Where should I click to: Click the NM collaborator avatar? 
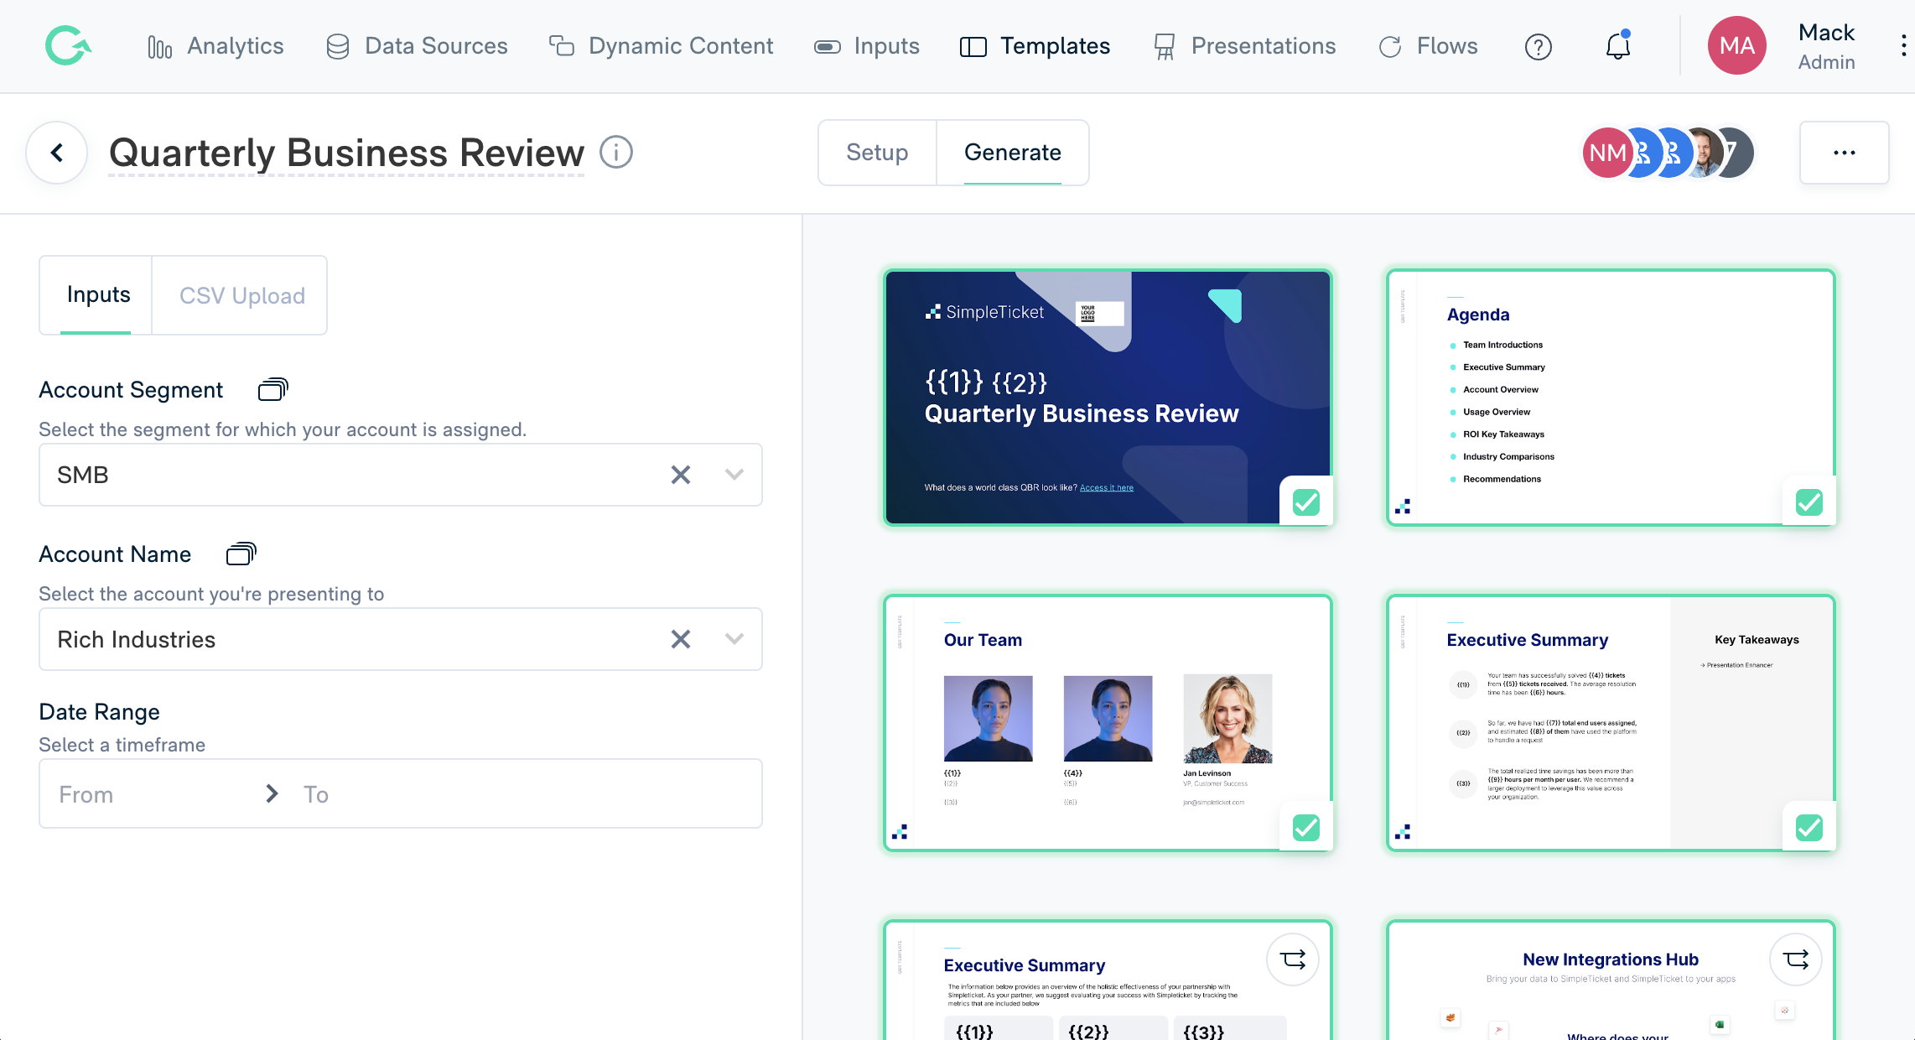pyautogui.click(x=1606, y=153)
